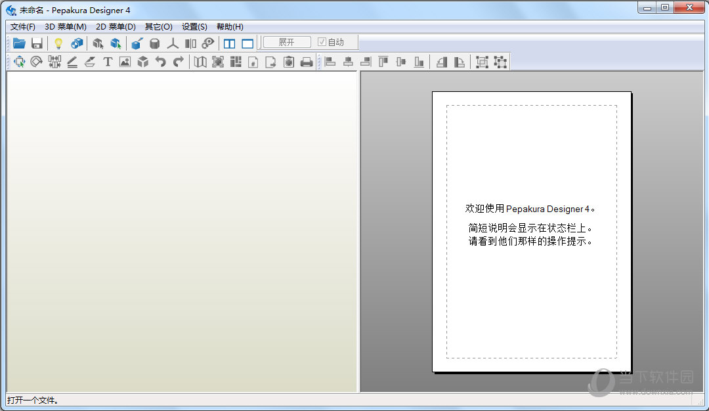The width and height of the screenshot is (709, 411).
Task: Click the eye with link icon
Action: click(x=208, y=43)
